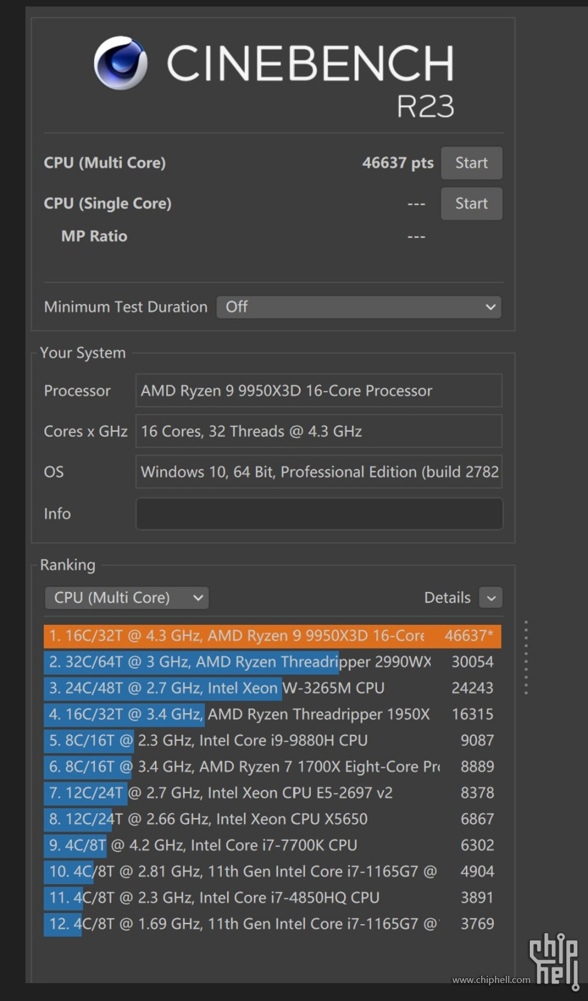The width and height of the screenshot is (588, 1001).
Task: Click the dotted grip beside the ranking list
Action: pos(526,658)
